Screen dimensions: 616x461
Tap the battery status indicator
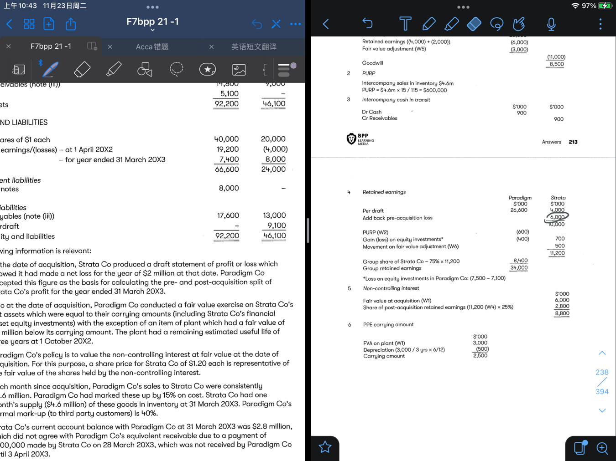(x=605, y=6)
